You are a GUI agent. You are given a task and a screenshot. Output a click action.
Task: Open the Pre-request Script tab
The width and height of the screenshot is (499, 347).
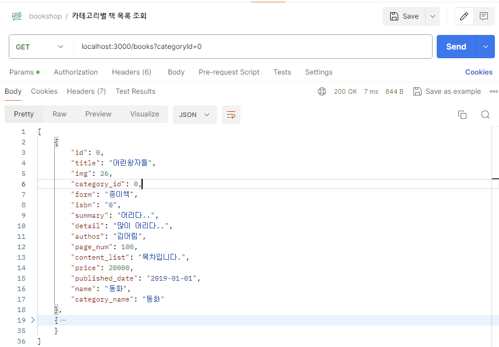pos(229,72)
